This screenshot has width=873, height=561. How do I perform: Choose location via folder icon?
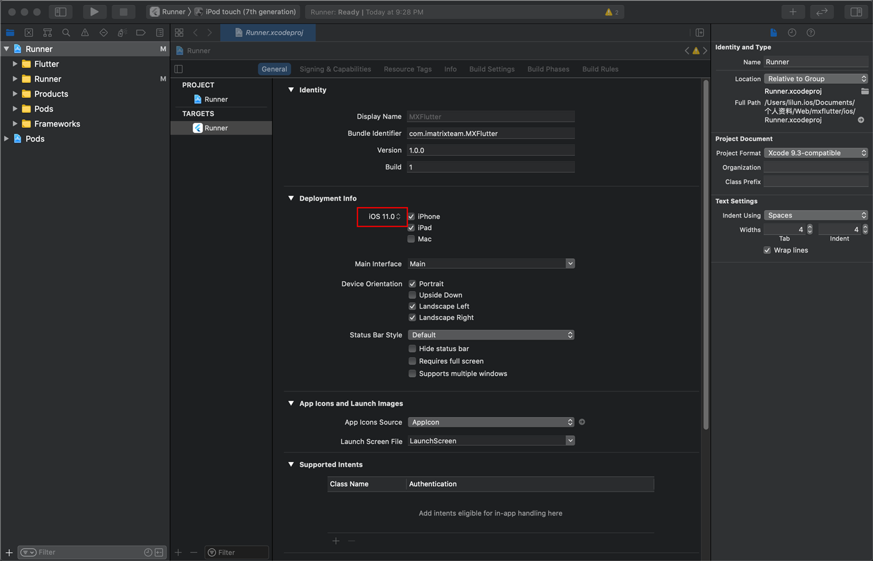tap(865, 91)
